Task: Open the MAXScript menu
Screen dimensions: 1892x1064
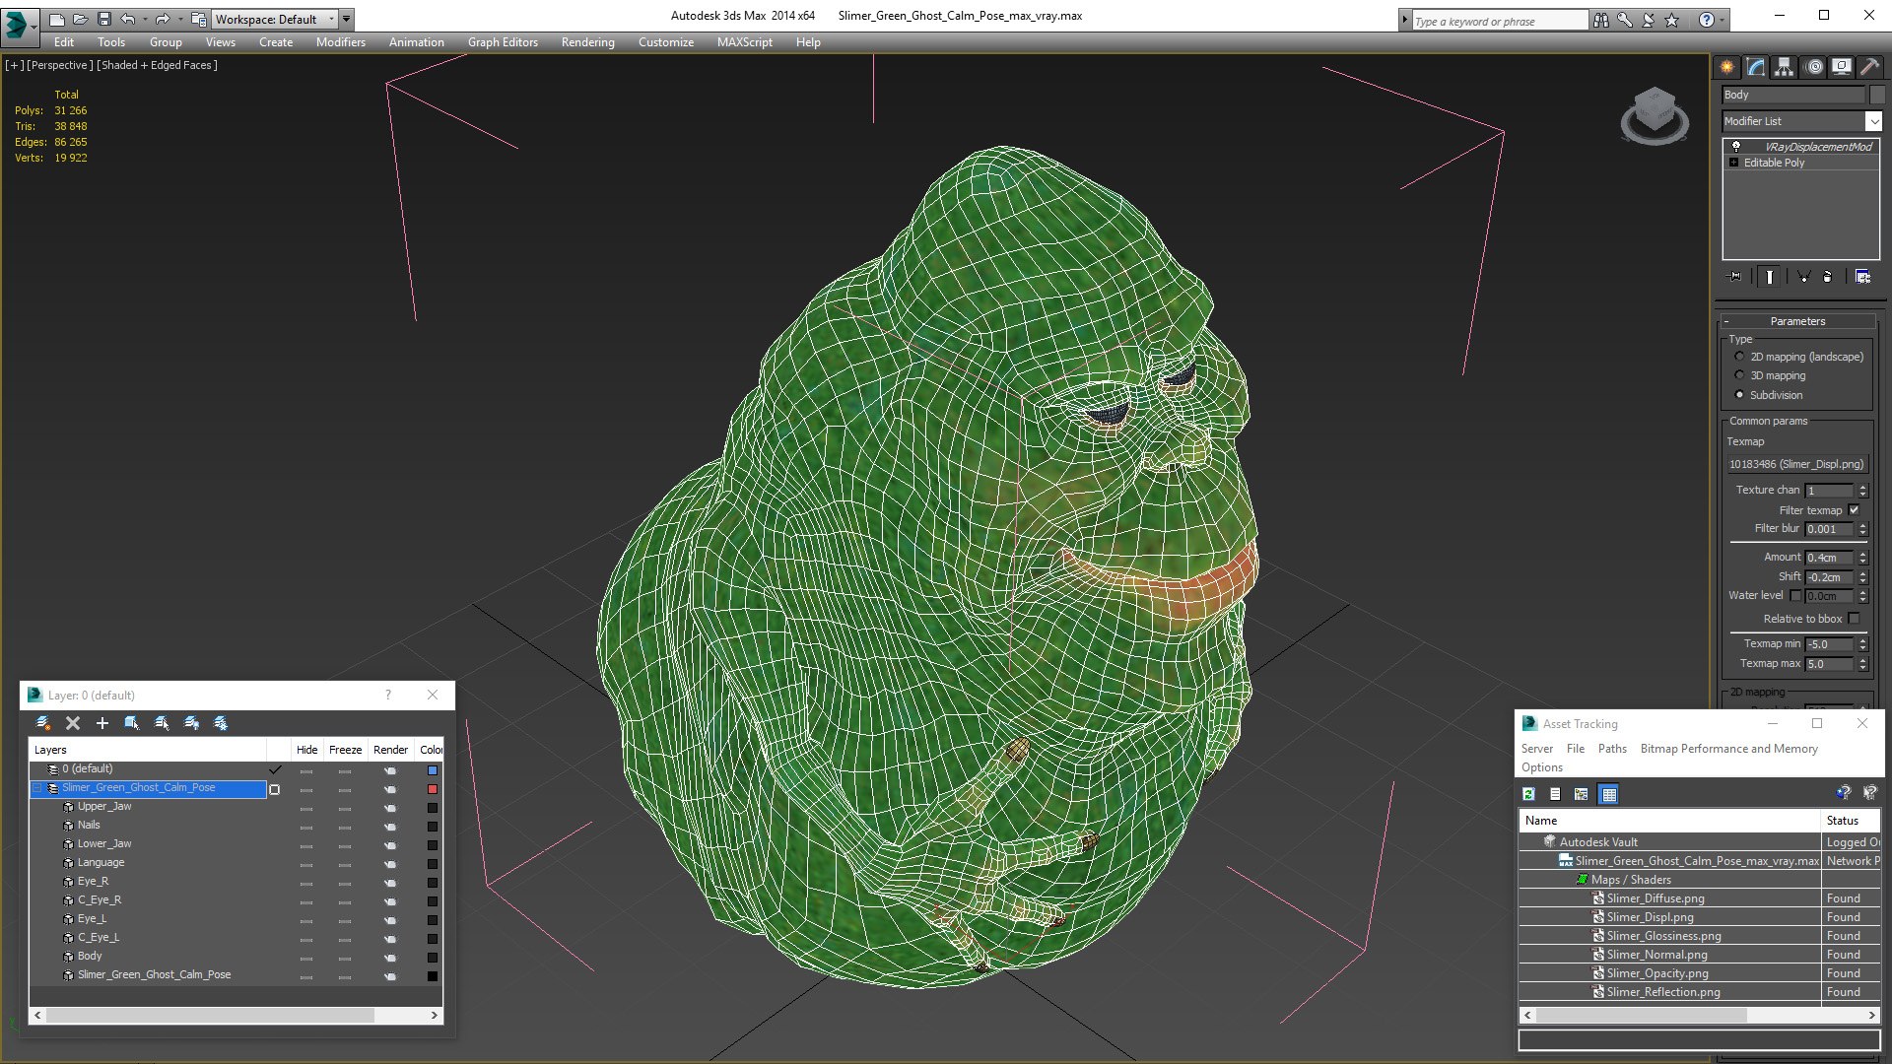Action: [744, 42]
